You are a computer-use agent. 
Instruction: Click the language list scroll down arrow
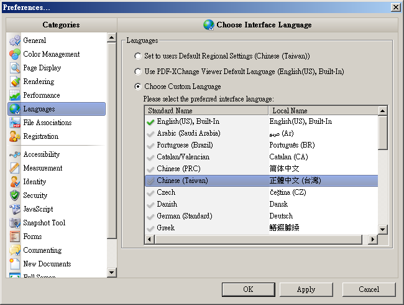tap(383, 229)
